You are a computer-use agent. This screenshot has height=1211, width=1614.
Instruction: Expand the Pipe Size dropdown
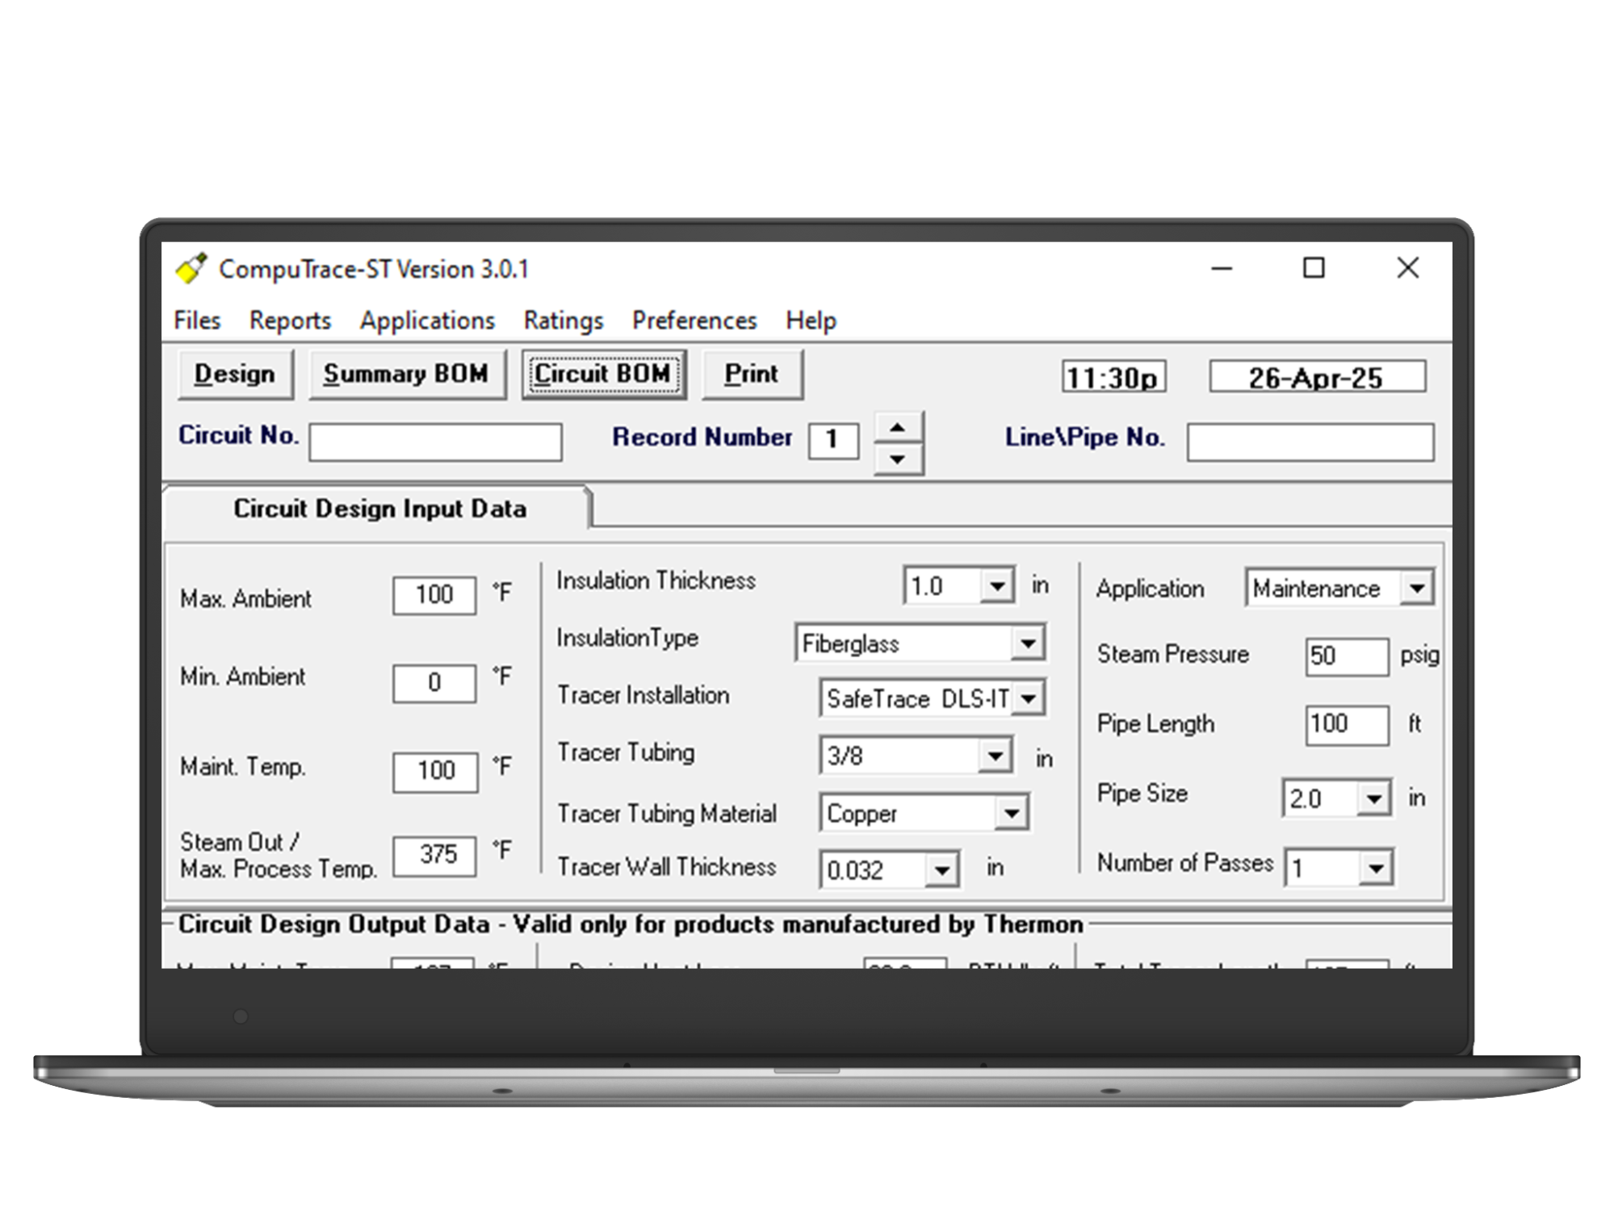click(x=1374, y=798)
